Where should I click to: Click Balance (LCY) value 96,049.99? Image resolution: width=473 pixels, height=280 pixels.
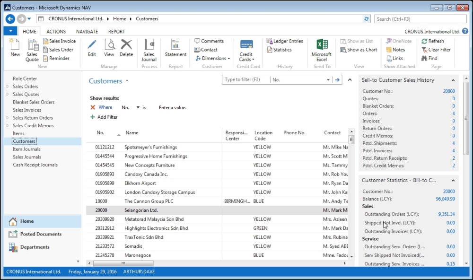tap(445, 199)
